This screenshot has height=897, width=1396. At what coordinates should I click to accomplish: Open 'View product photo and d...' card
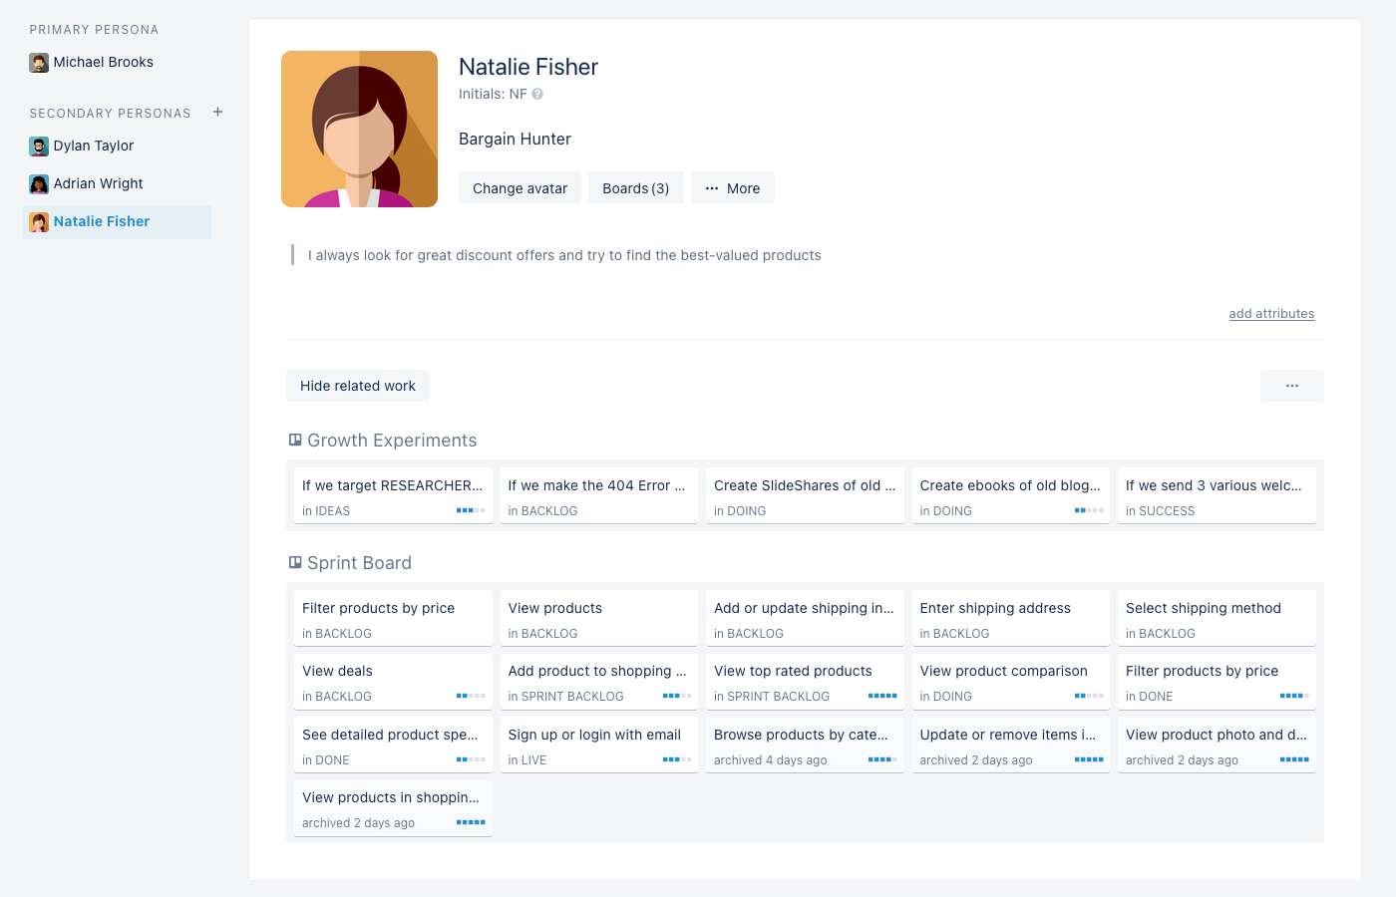pyautogui.click(x=1217, y=745)
